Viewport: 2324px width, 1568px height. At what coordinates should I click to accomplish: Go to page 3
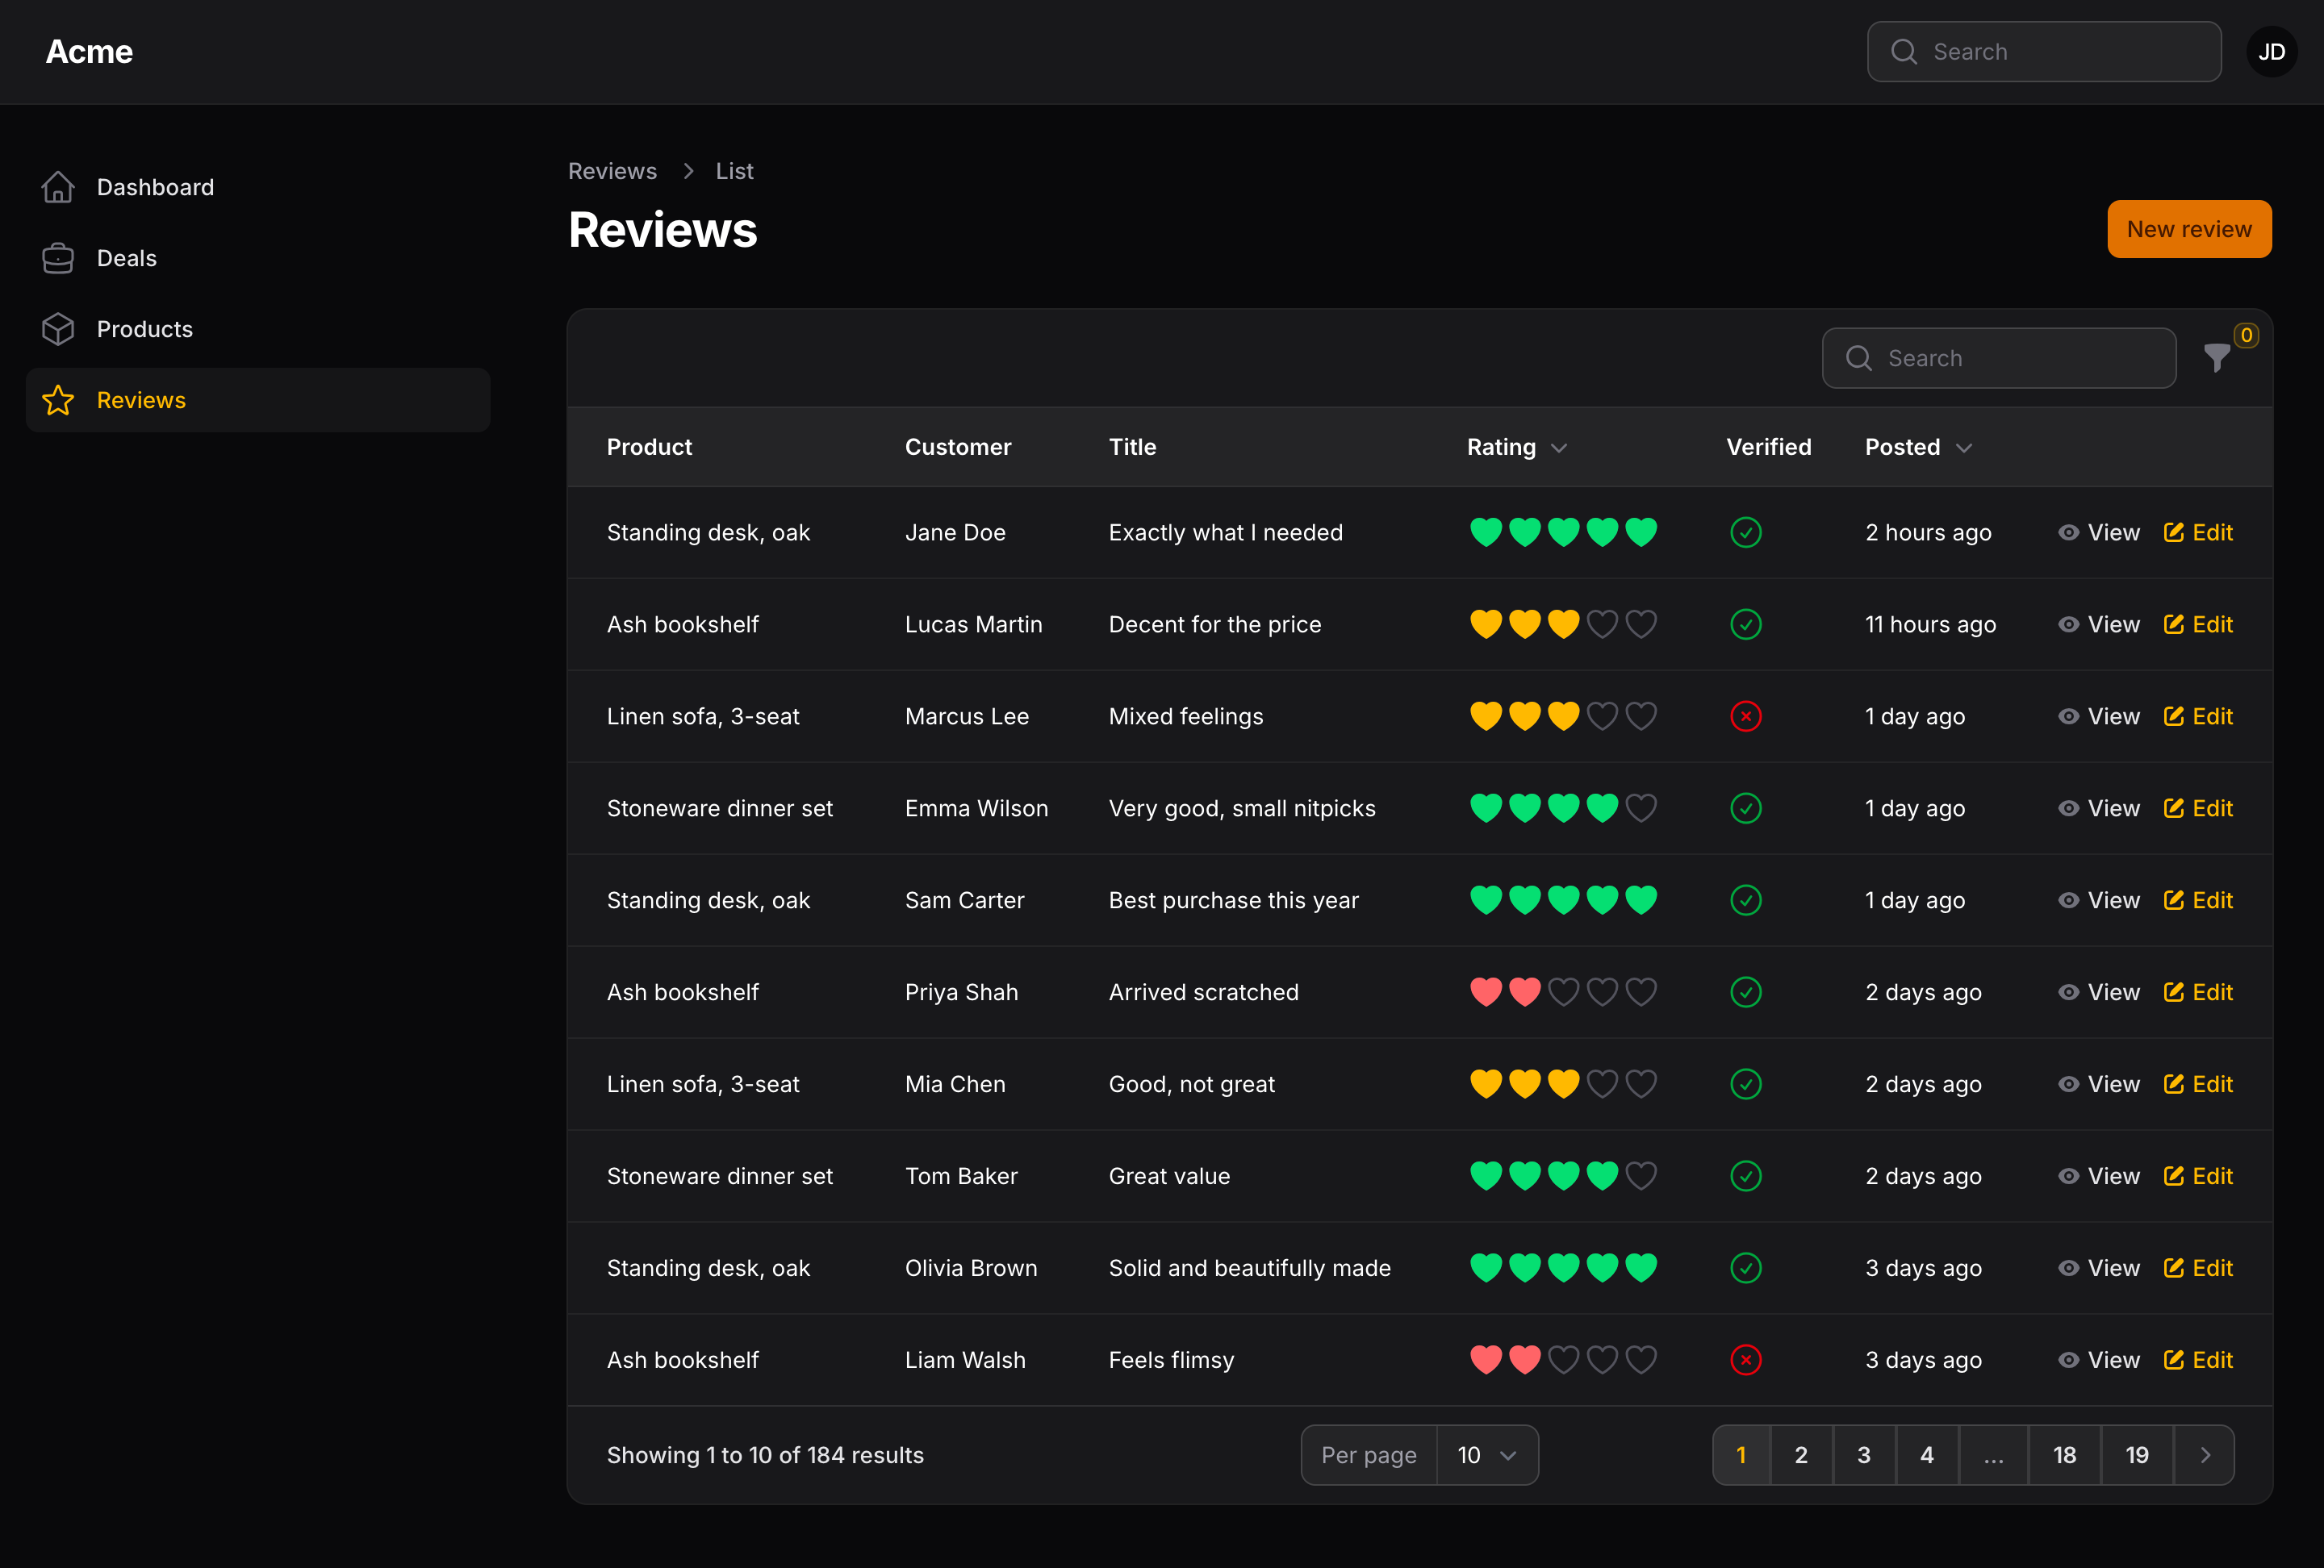click(1864, 1455)
